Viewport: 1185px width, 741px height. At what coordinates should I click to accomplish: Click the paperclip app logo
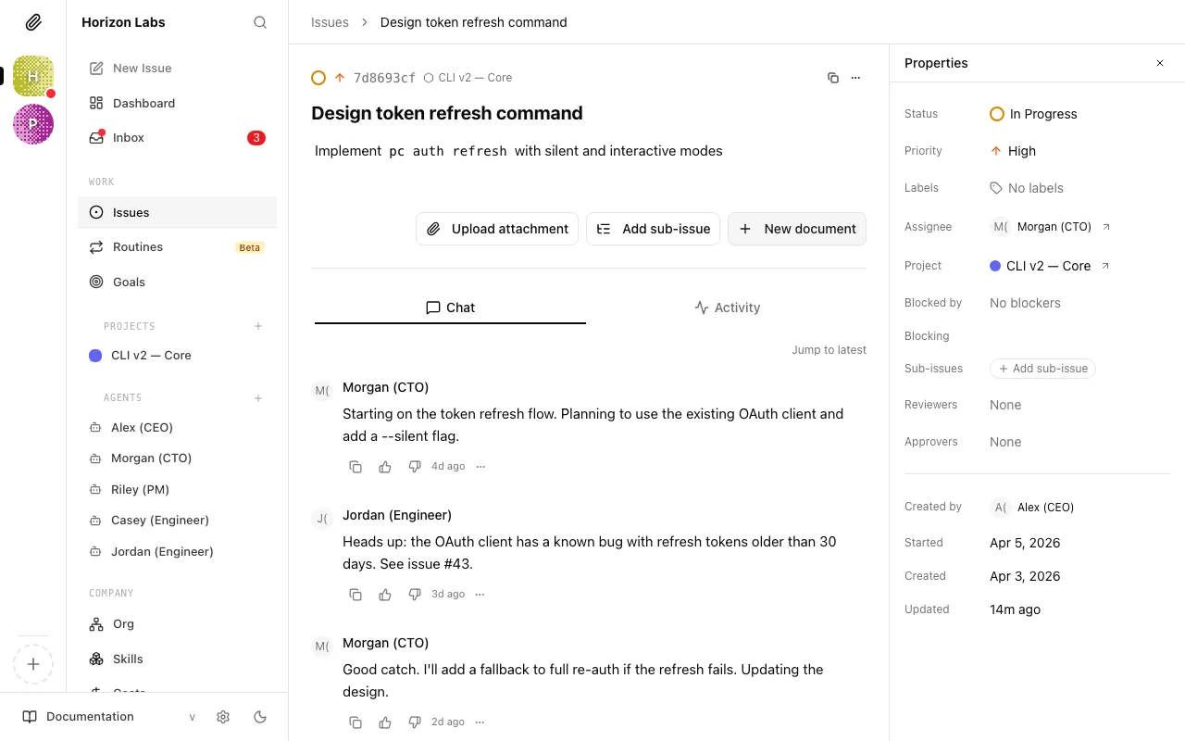click(33, 22)
